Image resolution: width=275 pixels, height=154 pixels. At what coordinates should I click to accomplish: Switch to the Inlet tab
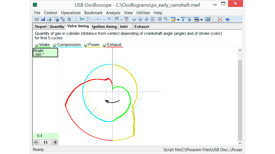(125, 26)
